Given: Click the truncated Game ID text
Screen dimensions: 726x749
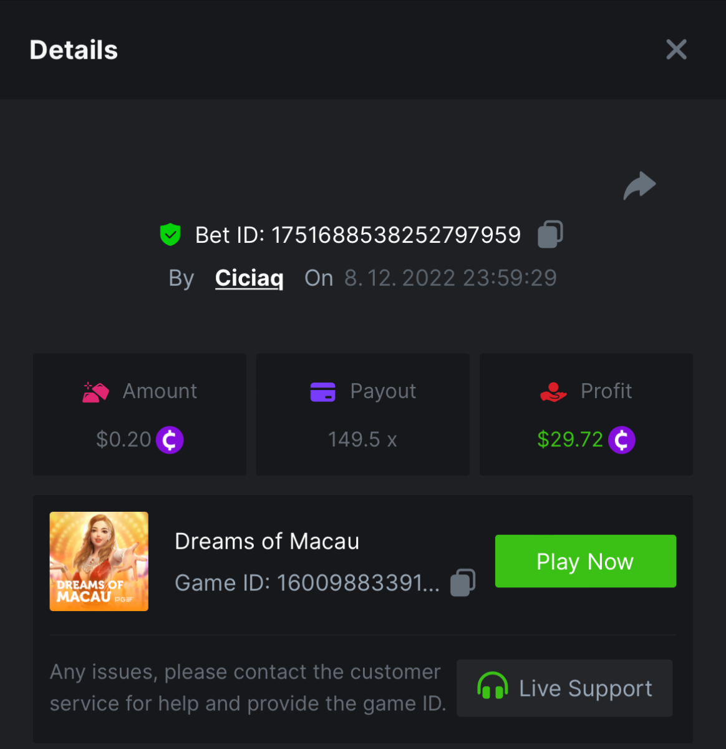Looking at the screenshot, I should coord(307,583).
